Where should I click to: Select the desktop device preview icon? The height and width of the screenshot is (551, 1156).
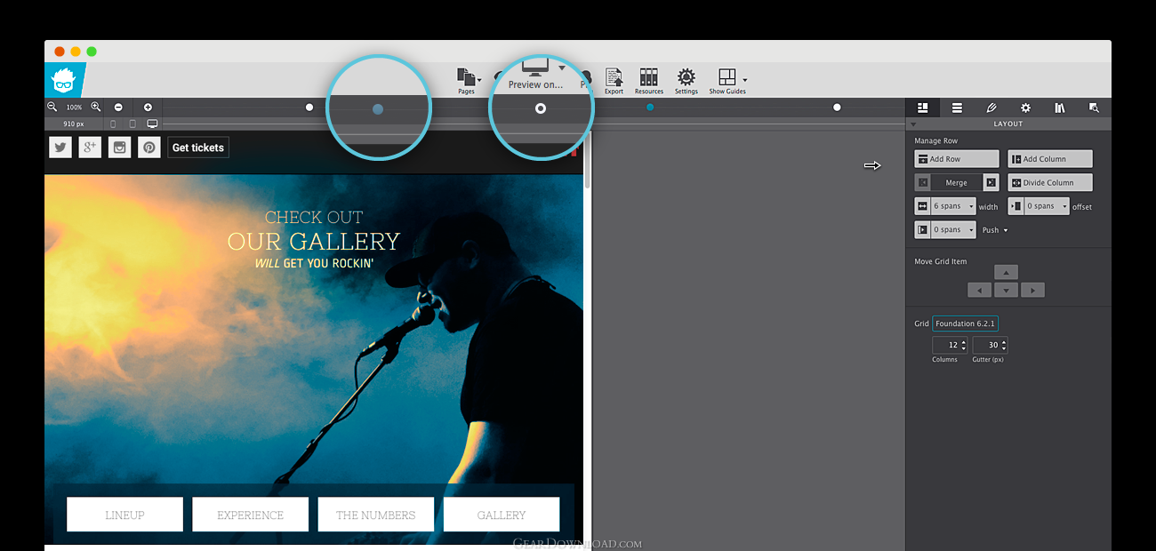[x=152, y=124]
